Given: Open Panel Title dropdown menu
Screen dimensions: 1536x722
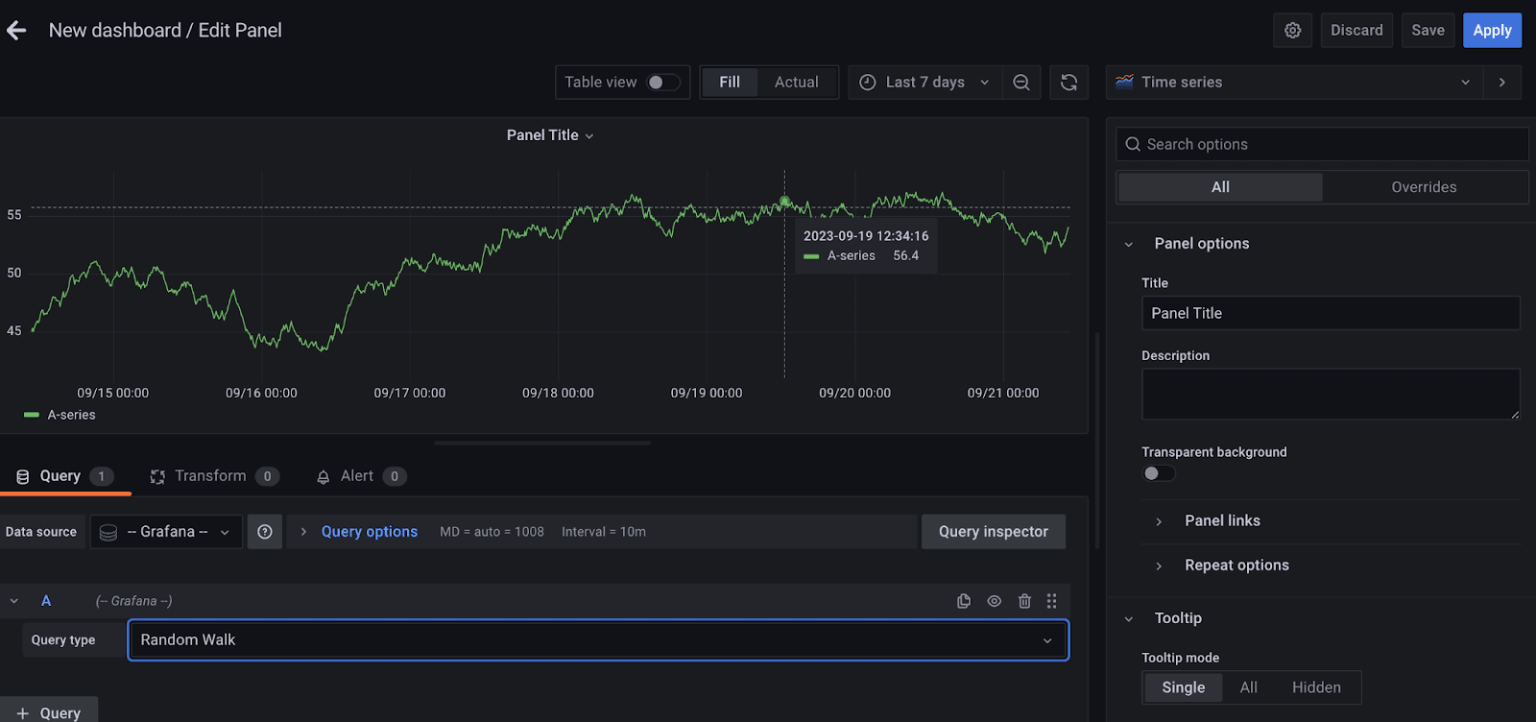Looking at the screenshot, I should coord(550,135).
